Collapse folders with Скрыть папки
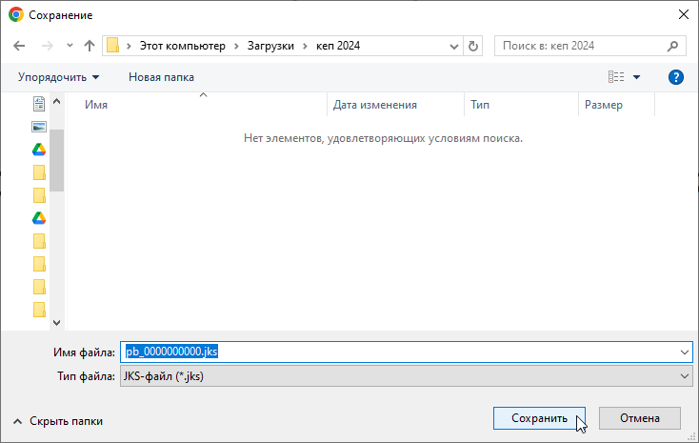 coord(57,420)
